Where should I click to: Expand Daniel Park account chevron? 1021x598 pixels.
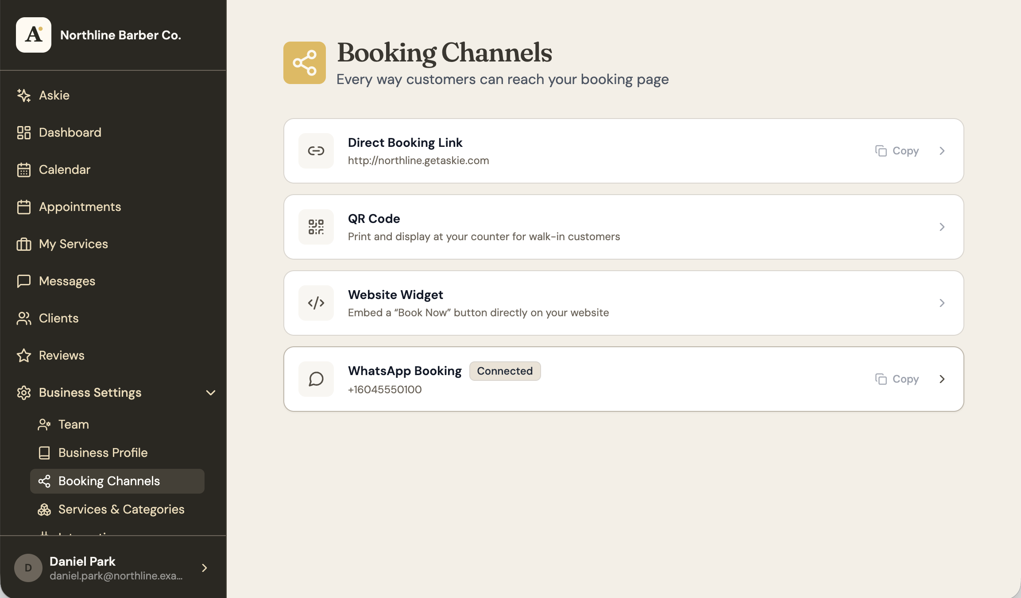click(x=205, y=568)
